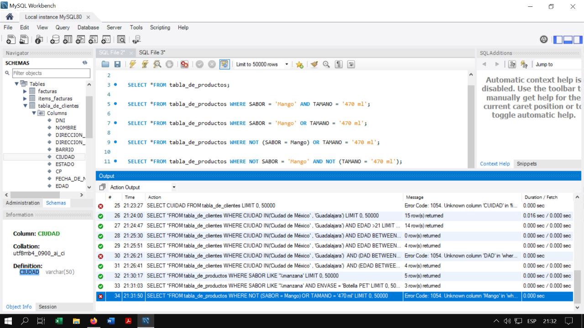Select the DNI column in the tree
This screenshot has width=584, height=328.
[x=60, y=120]
